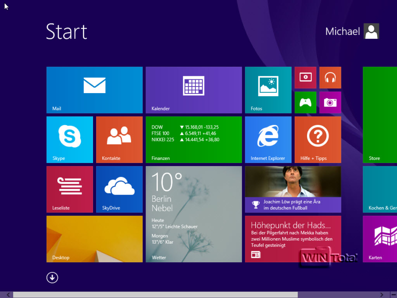Open the Kochen & Genuss tile
This screenshot has height=298, width=397.
click(x=380, y=189)
